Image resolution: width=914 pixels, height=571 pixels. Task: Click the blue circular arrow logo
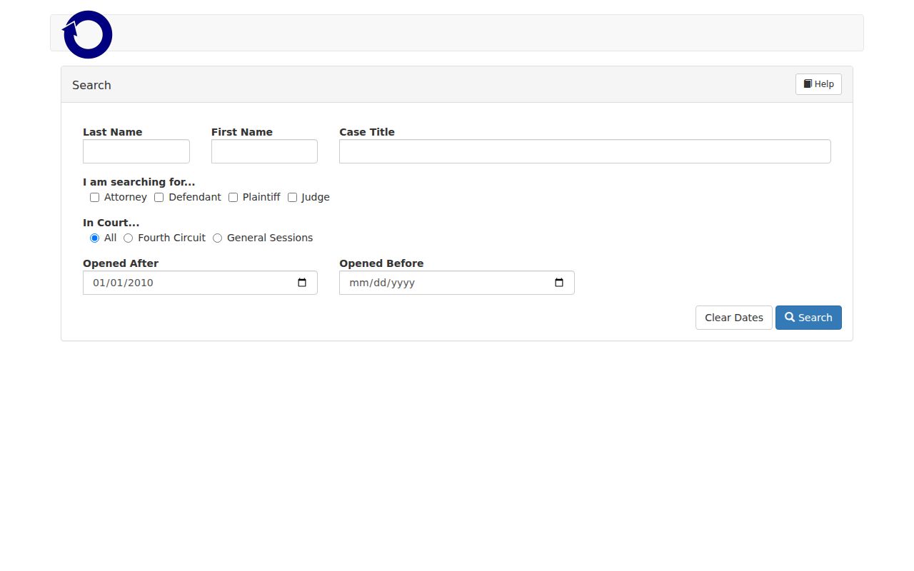click(88, 34)
